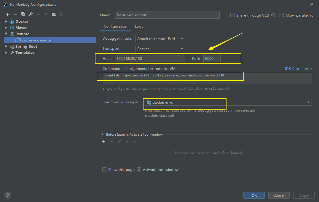Expand the Docker tree node
The image size is (319, 202).
(x=6, y=21)
